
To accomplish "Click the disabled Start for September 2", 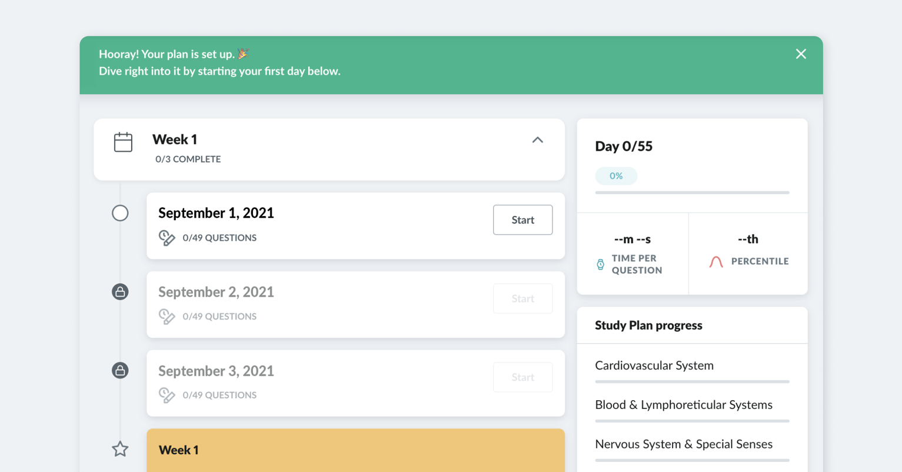I will 522,298.
